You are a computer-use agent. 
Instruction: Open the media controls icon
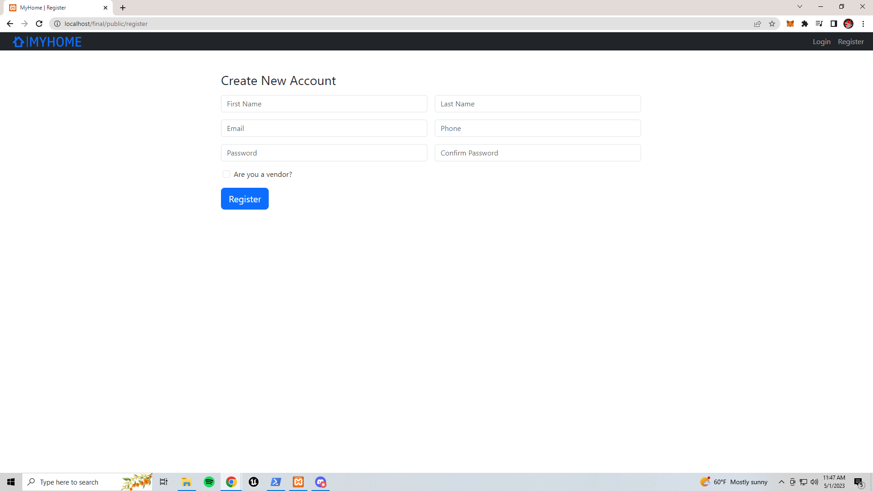(819, 24)
